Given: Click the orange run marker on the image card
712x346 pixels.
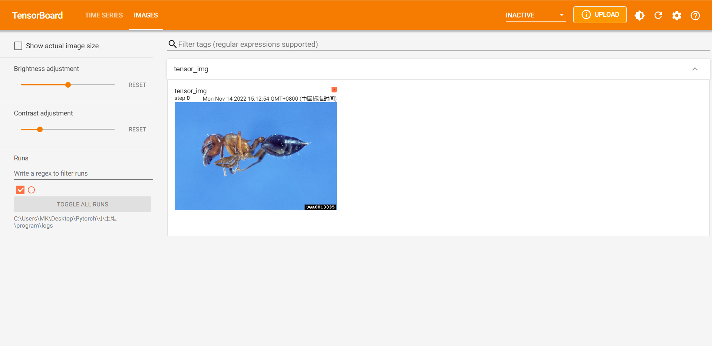Looking at the screenshot, I should (334, 89).
